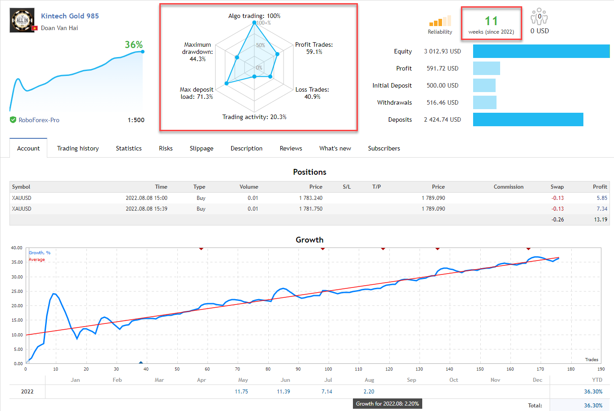Click the green verified shield icon
This screenshot has width=614, height=411.
13,119
